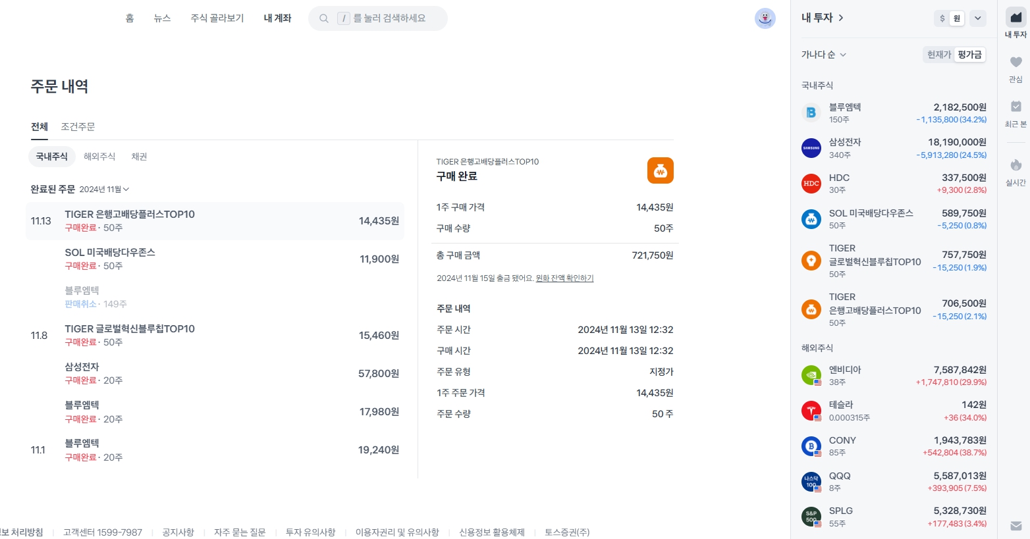The width and height of the screenshot is (1030, 539).
Task: Open 투자 유의사항 footer link
Action: tap(310, 532)
